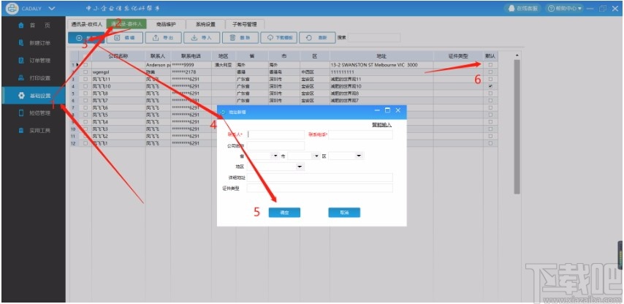Select row checkbox for Anderson row
Viewport: 624px width, 304px height.
coord(85,65)
